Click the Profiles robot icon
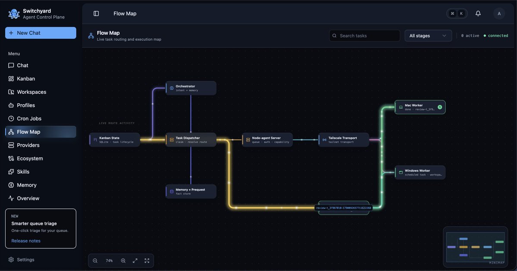Image resolution: width=517 pixels, height=271 pixels. (11, 105)
